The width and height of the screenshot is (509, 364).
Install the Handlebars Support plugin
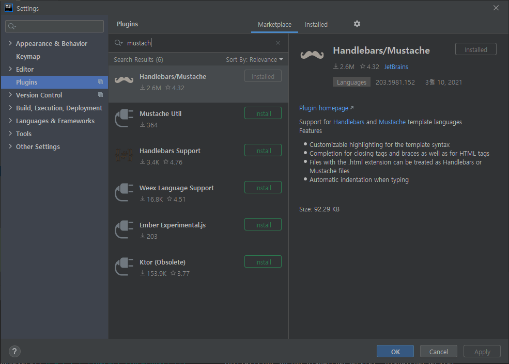pos(263,150)
